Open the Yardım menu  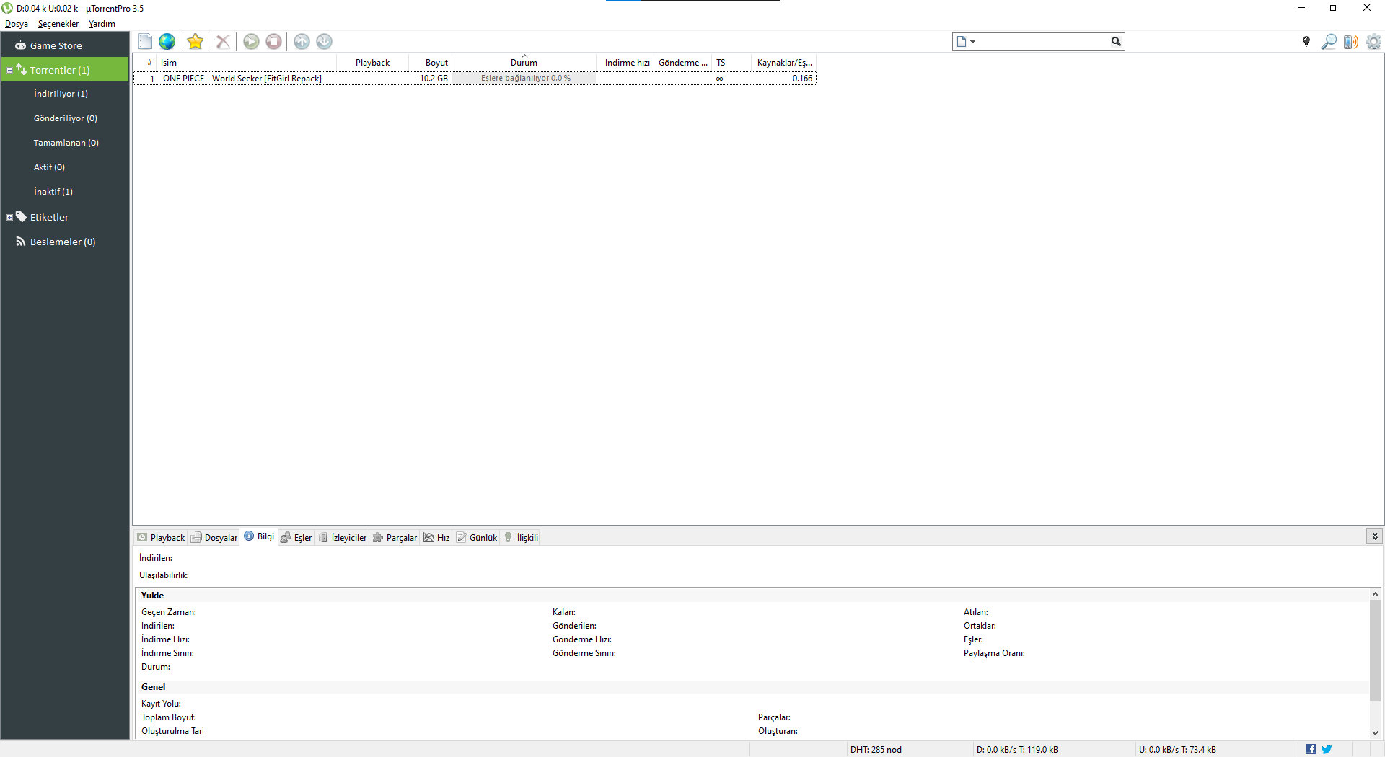[x=102, y=24]
